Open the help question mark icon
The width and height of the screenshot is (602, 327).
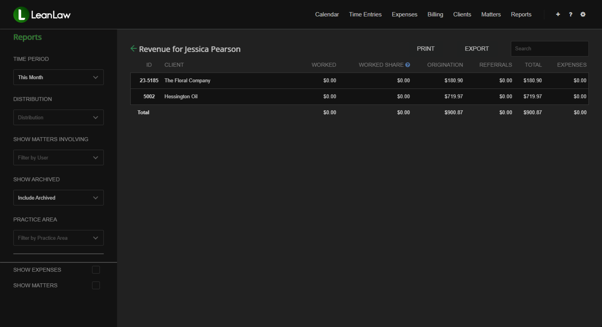pos(570,14)
